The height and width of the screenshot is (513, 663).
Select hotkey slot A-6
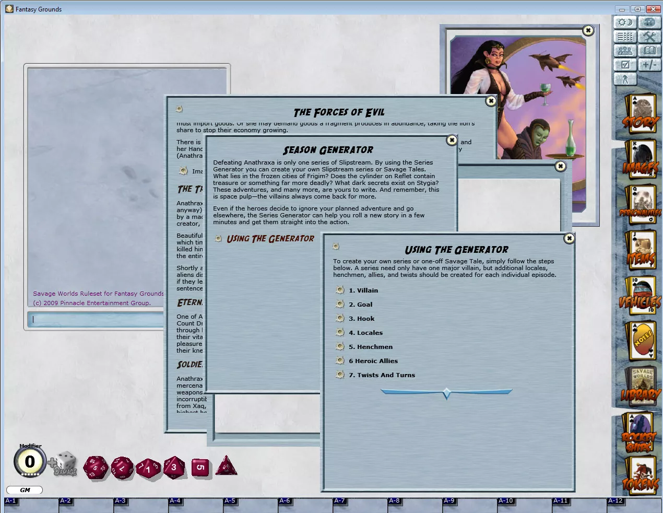point(305,505)
